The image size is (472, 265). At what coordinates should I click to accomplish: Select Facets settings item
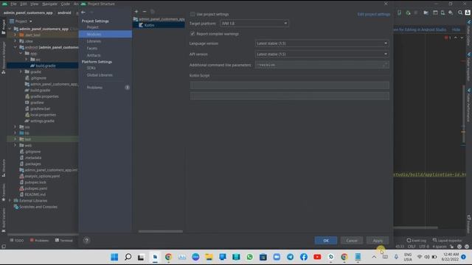click(x=92, y=49)
